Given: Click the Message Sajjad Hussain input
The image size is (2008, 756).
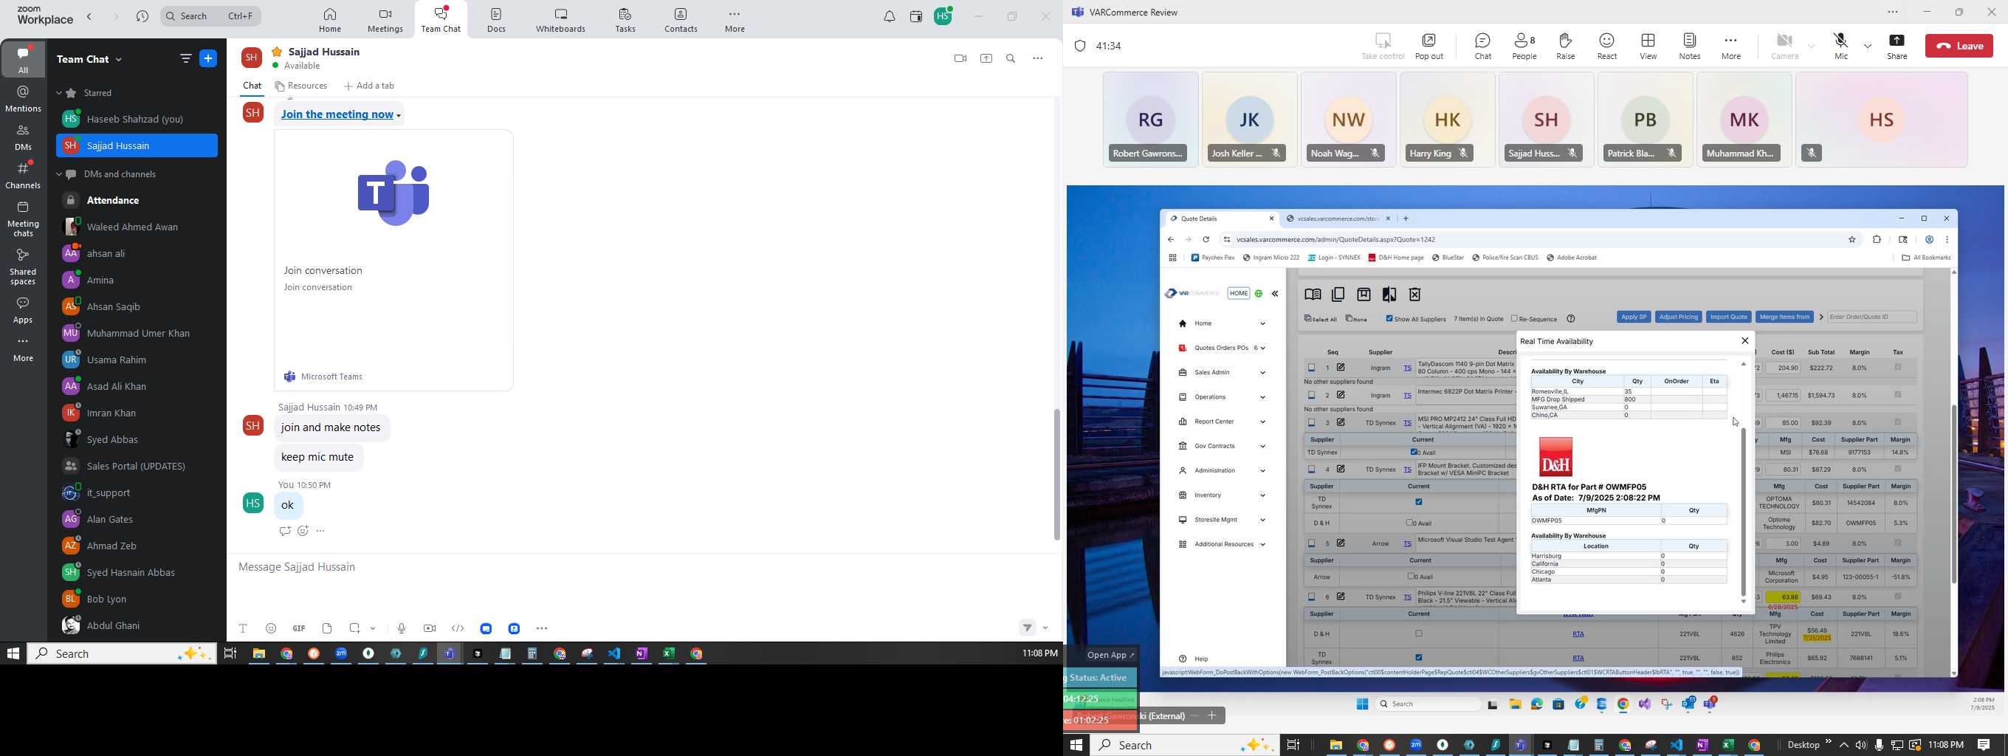Looking at the screenshot, I should tap(643, 568).
